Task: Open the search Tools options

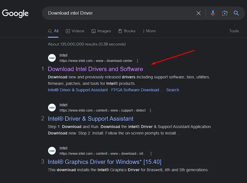Action: (x=234, y=31)
